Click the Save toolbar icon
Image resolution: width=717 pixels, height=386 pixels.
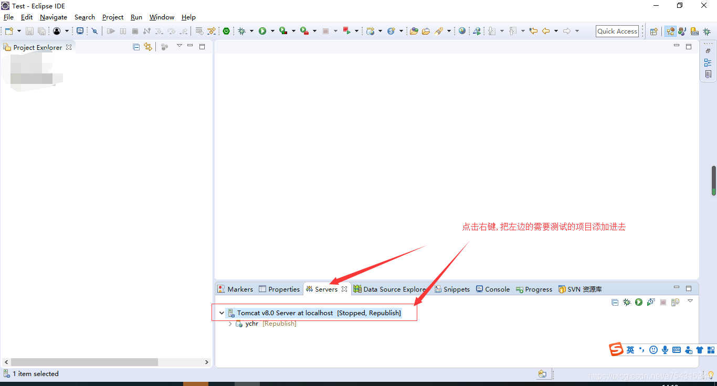29,31
